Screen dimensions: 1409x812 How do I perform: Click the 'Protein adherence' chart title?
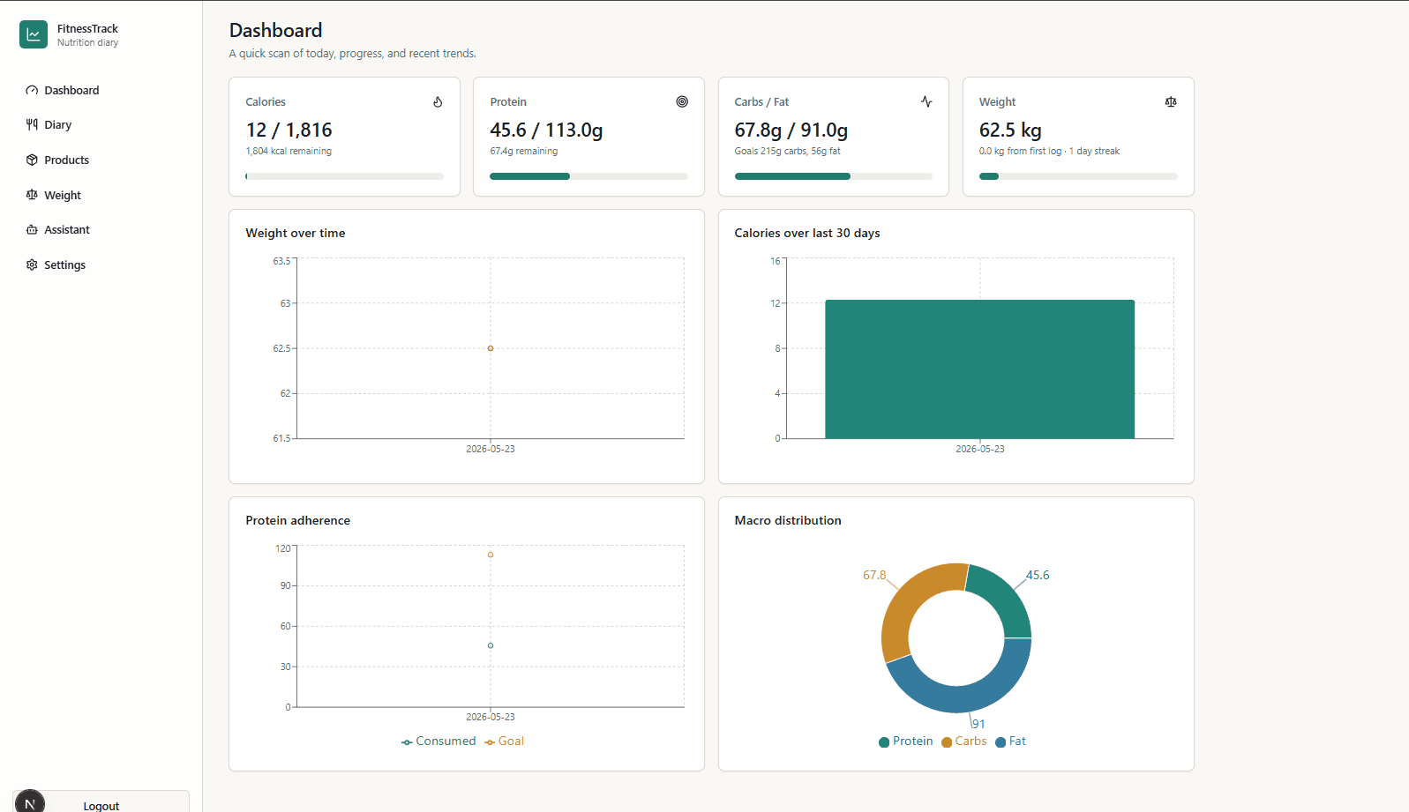[x=297, y=520]
